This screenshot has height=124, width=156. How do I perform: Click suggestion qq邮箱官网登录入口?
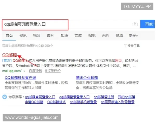[x=40, y=97]
